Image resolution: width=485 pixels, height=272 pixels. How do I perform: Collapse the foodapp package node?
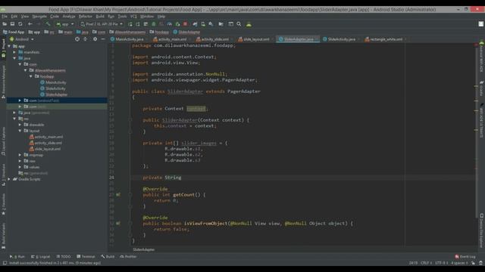[x=31, y=76]
